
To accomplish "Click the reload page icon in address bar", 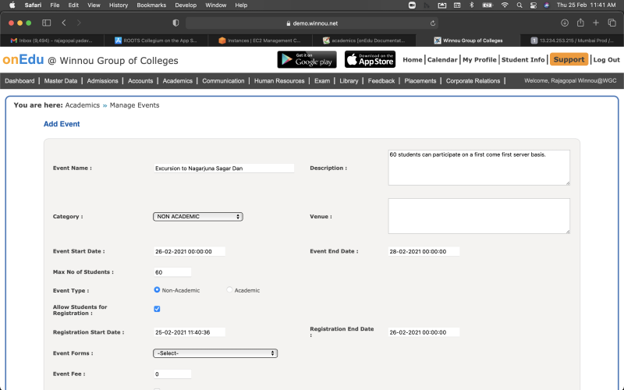I will tap(434, 23).
